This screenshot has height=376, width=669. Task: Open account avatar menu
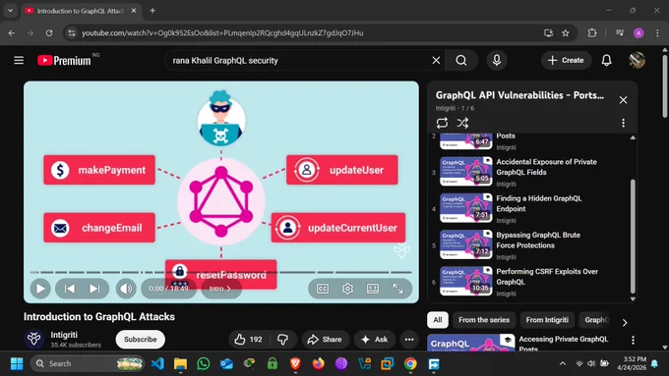click(x=637, y=61)
